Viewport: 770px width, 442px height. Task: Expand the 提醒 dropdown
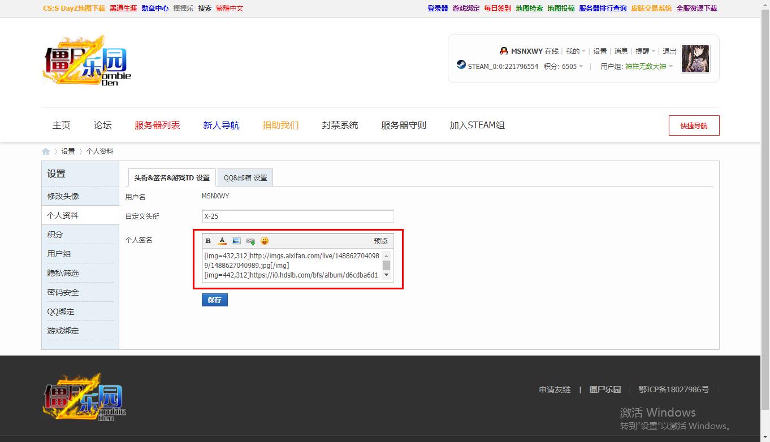[644, 51]
